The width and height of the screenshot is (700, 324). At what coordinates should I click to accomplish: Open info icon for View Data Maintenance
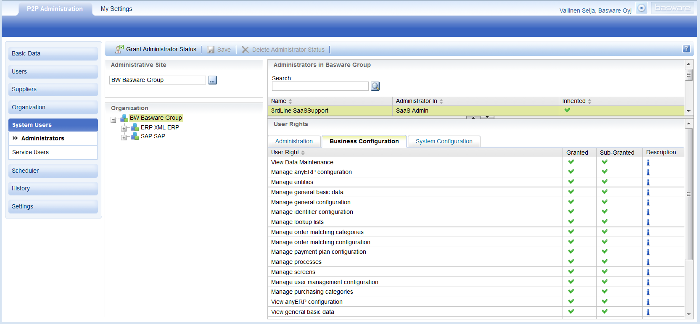[648, 163]
